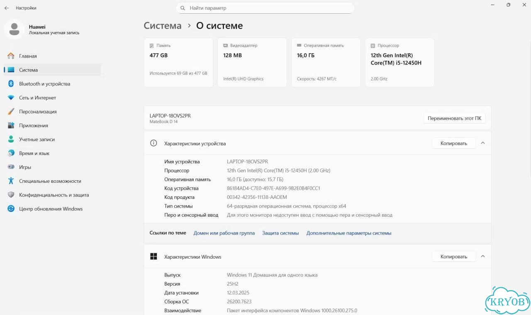Click the Сеть и Интернет wifi icon
Image resolution: width=531 pixels, height=315 pixels.
click(11, 98)
